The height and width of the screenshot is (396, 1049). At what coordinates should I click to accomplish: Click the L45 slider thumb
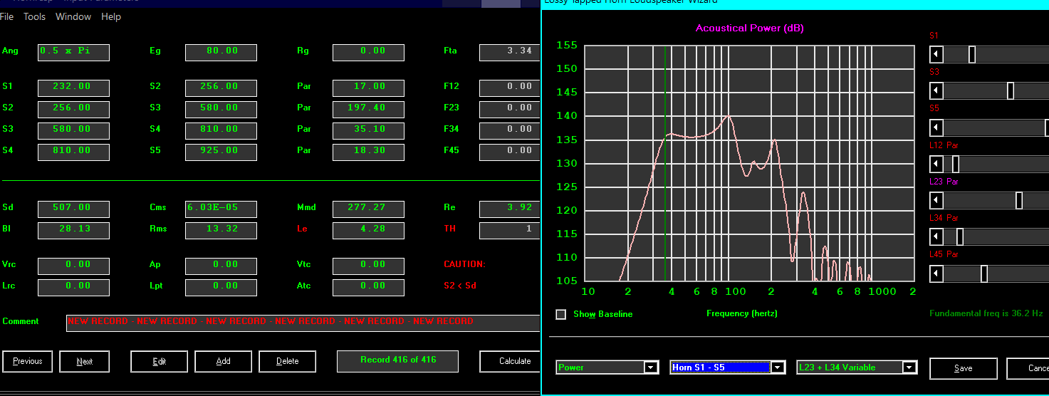(x=983, y=273)
